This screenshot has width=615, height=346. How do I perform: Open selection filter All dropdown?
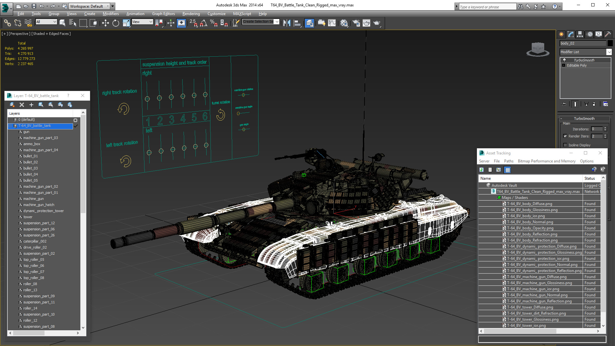(46, 22)
